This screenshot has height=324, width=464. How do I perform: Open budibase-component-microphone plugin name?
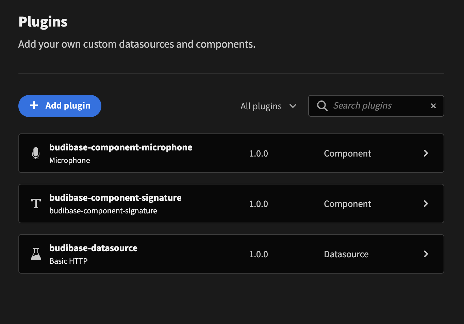coord(121,147)
